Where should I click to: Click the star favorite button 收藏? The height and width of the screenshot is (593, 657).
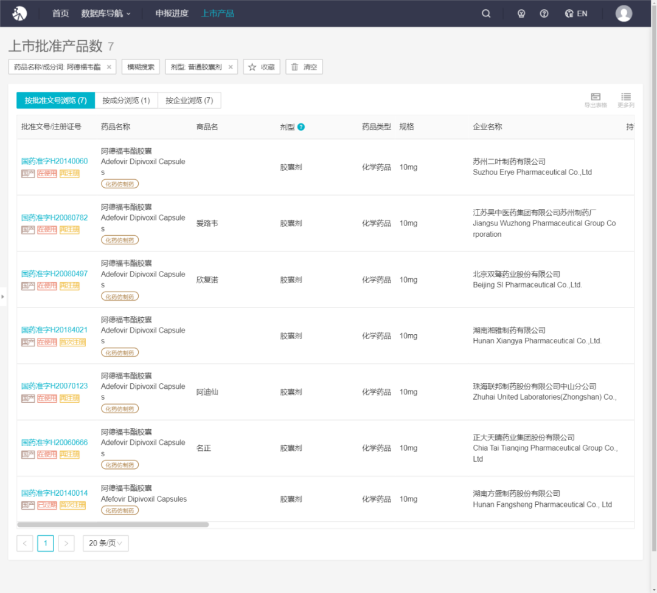click(x=262, y=67)
